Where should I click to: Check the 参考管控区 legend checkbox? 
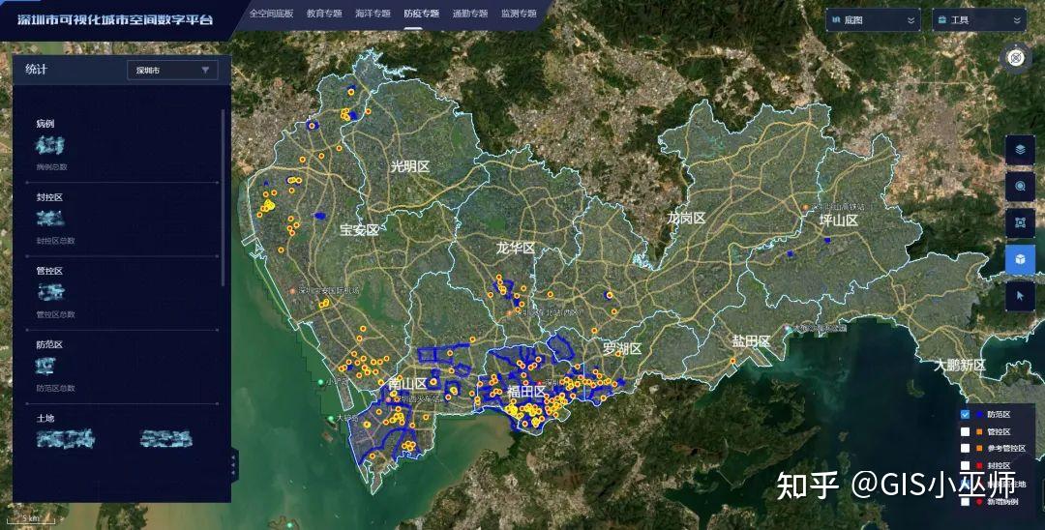(x=965, y=448)
